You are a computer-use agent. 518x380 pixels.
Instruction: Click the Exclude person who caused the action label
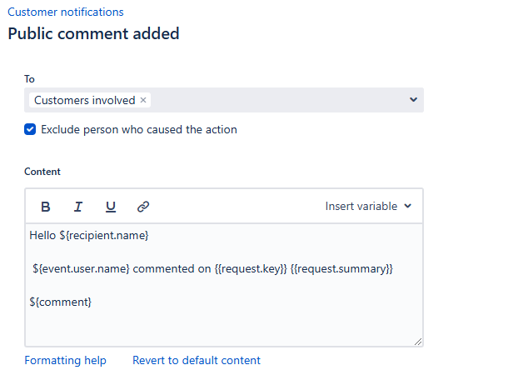(x=139, y=129)
